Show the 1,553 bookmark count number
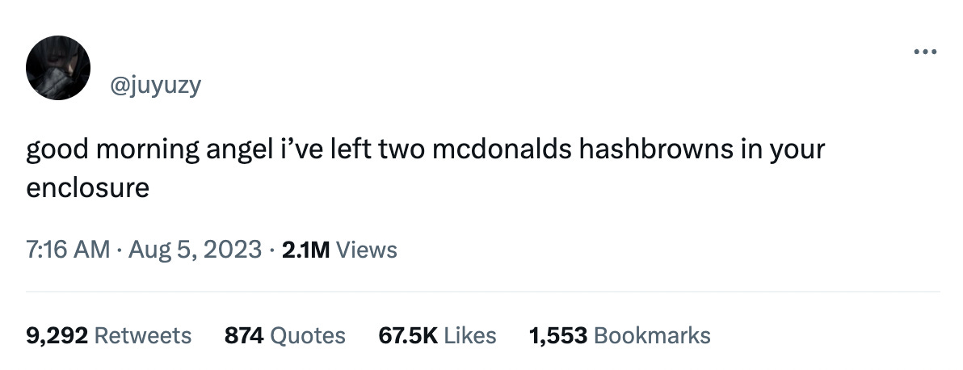Image resolution: width=963 pixels, height=370 pixels. [x=558, y=335]
